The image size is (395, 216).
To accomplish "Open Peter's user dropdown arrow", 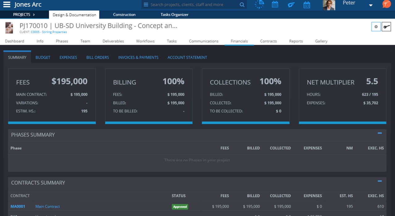I will 371,5.
